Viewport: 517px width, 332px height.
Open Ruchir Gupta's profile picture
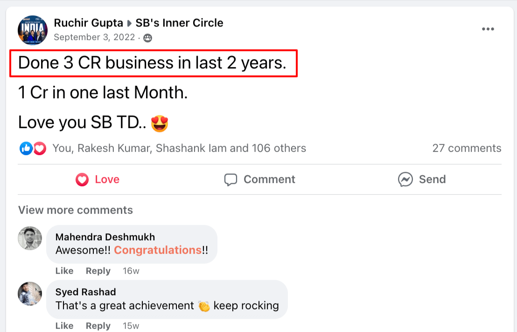33,30
